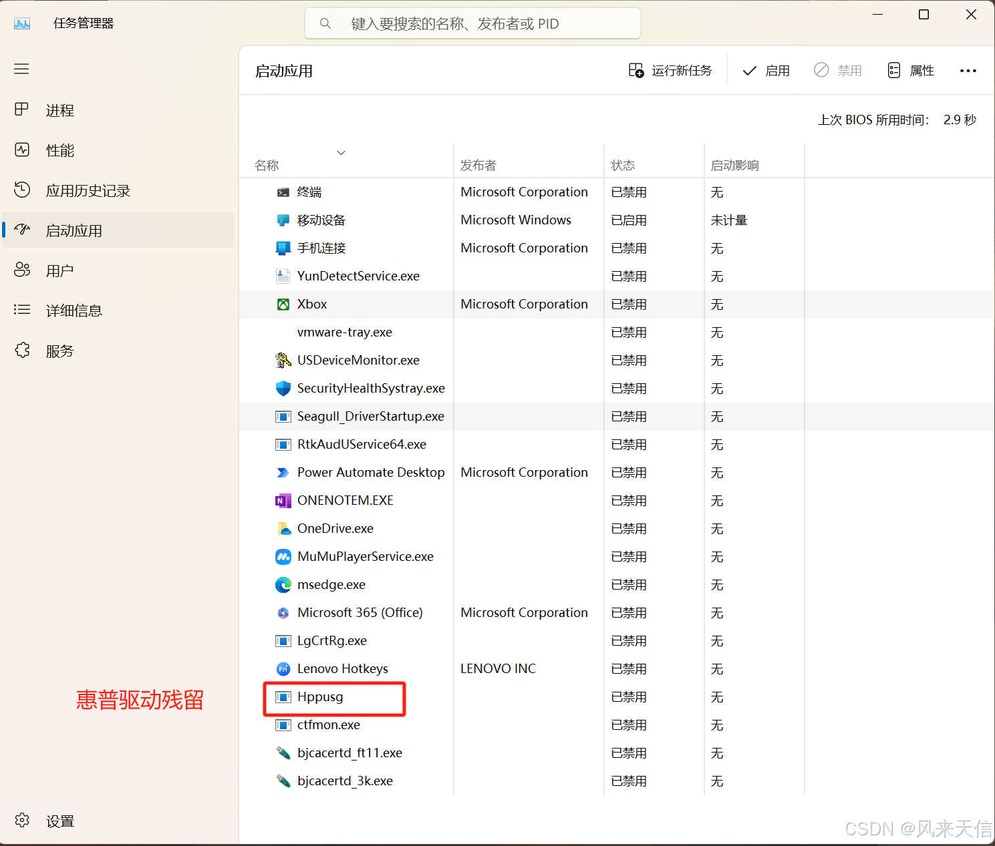This screenshot has width=995, height=846.
Task: Open the 用户 (Users) page
Action: pos(118,270)
